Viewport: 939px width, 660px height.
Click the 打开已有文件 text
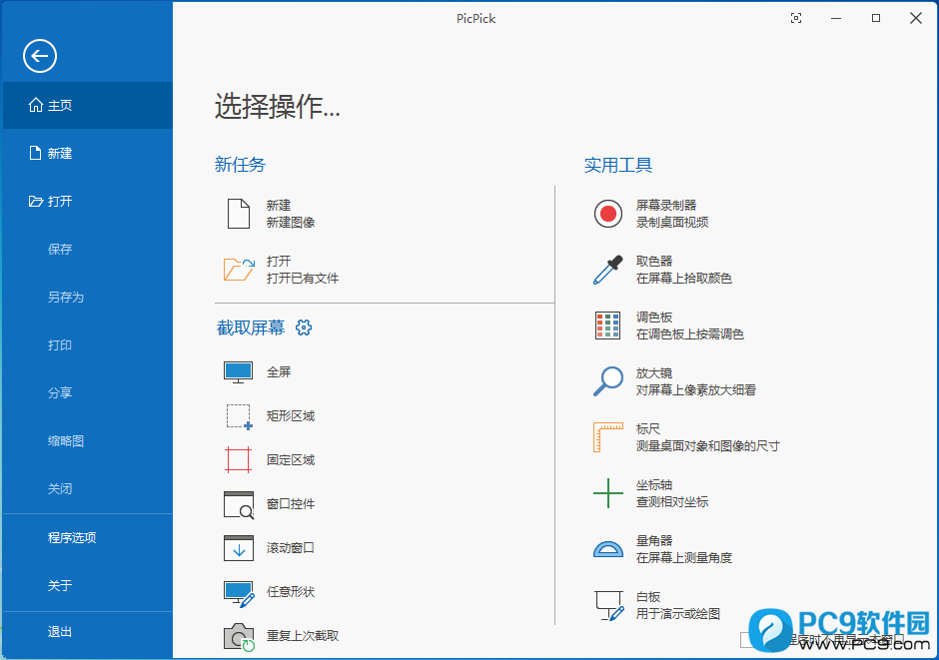tap(303, 279)
